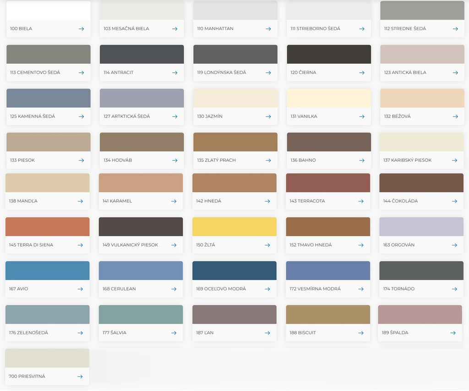469x391 pixels.
Task: Open the arrow for 120 ČIERNA
Action: tap(361, 73)
